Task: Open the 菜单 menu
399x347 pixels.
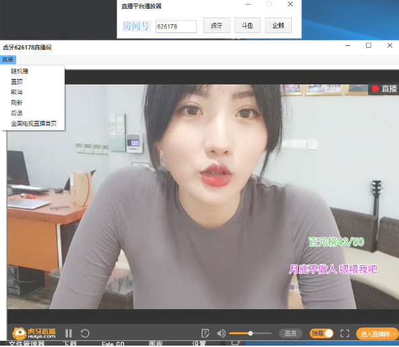Action: (x=8, y=59)
